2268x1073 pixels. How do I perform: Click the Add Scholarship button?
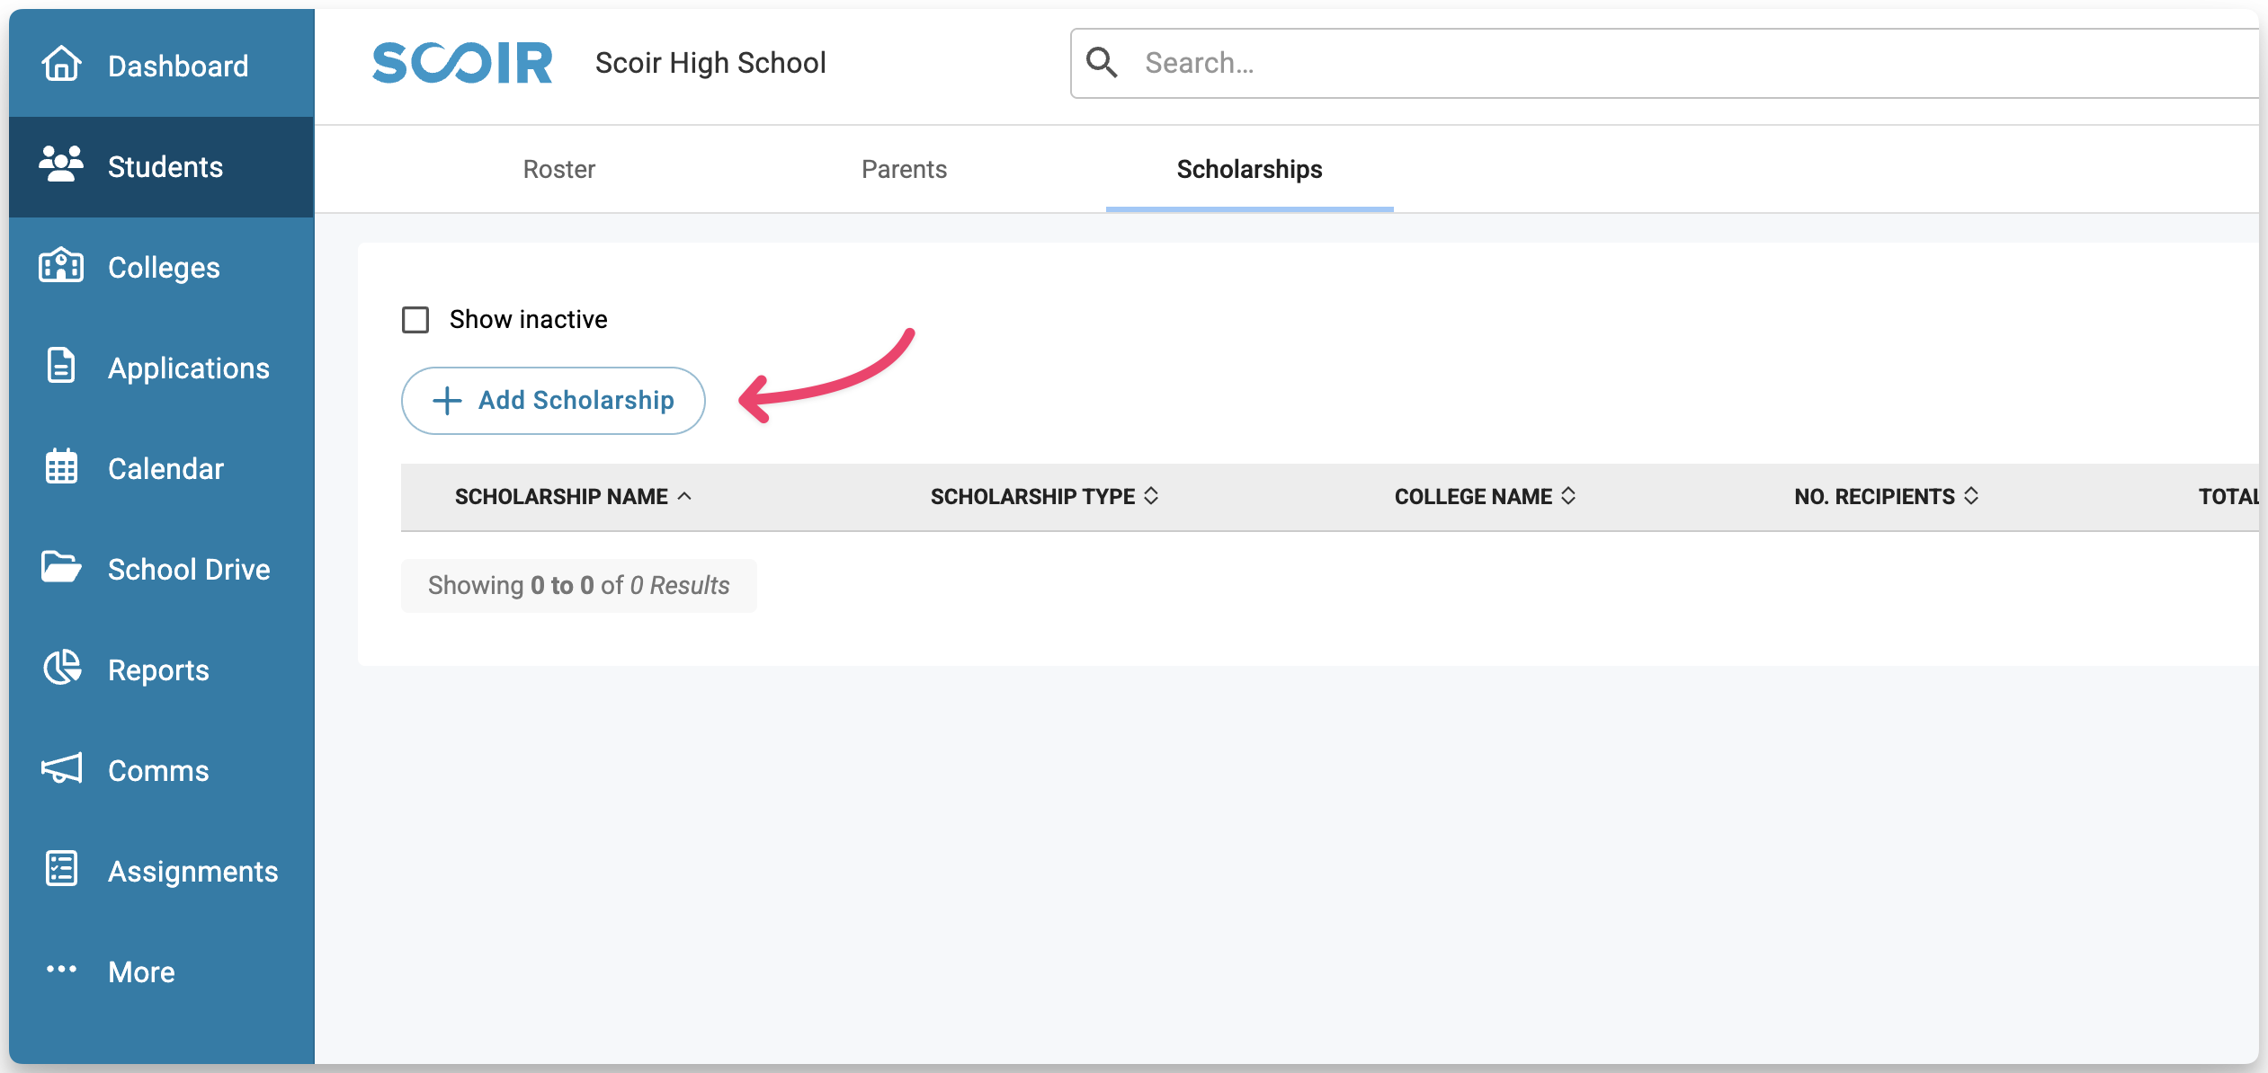pos(553,401)
